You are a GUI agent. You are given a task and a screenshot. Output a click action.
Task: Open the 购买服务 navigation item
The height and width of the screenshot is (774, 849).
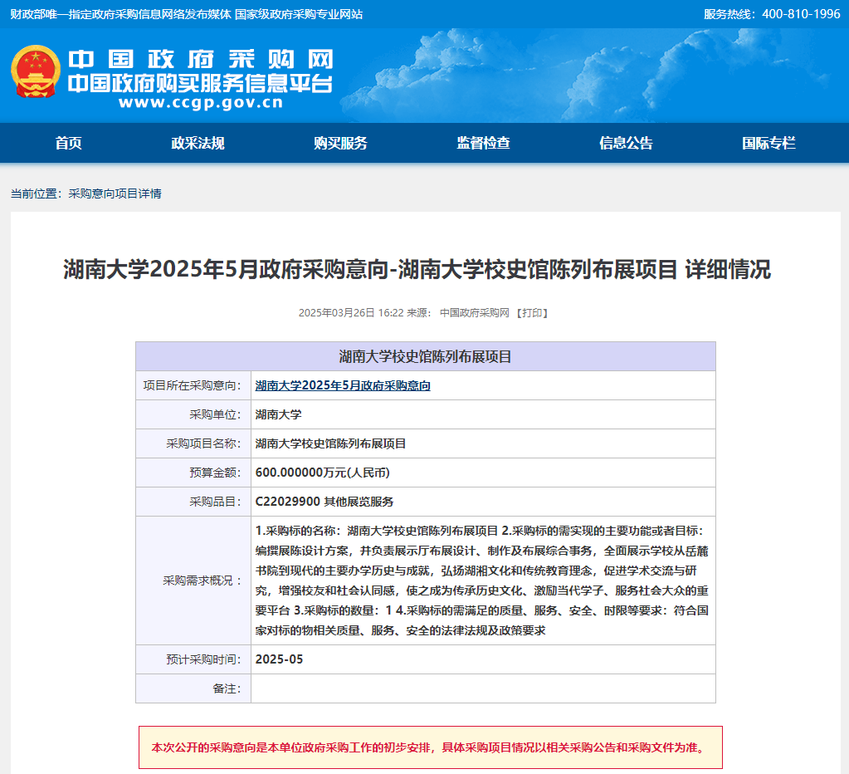(x=340, y=143)
